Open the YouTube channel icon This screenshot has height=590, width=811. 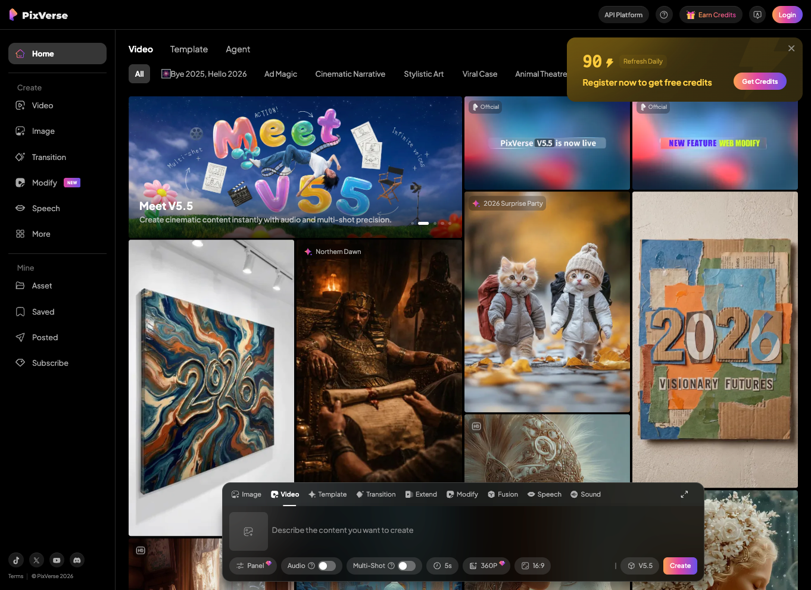pos(57,560)
